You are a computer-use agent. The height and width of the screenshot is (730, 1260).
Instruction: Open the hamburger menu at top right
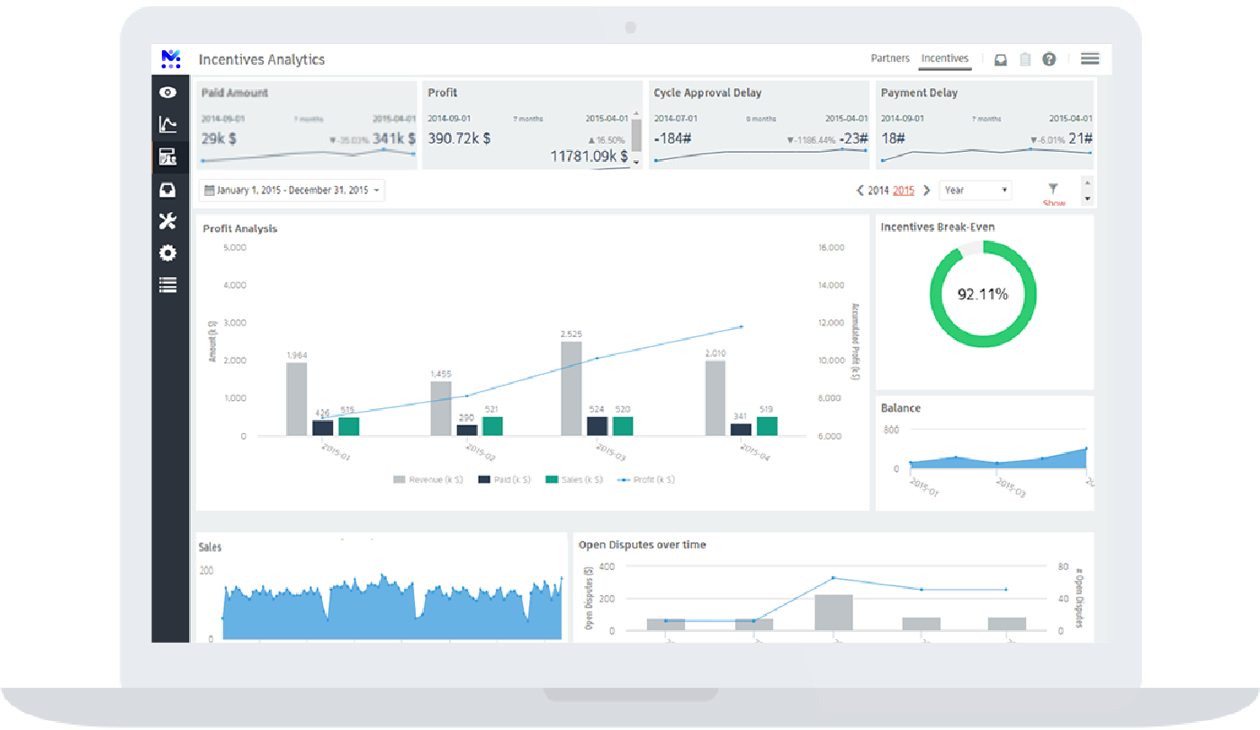[x=1090, y=58]
